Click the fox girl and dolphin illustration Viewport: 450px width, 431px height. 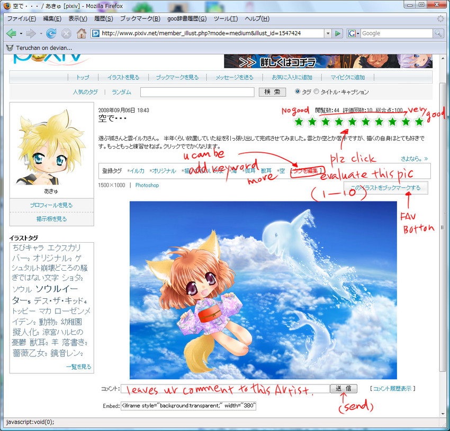pyautogui.click(x=263, y=290)
